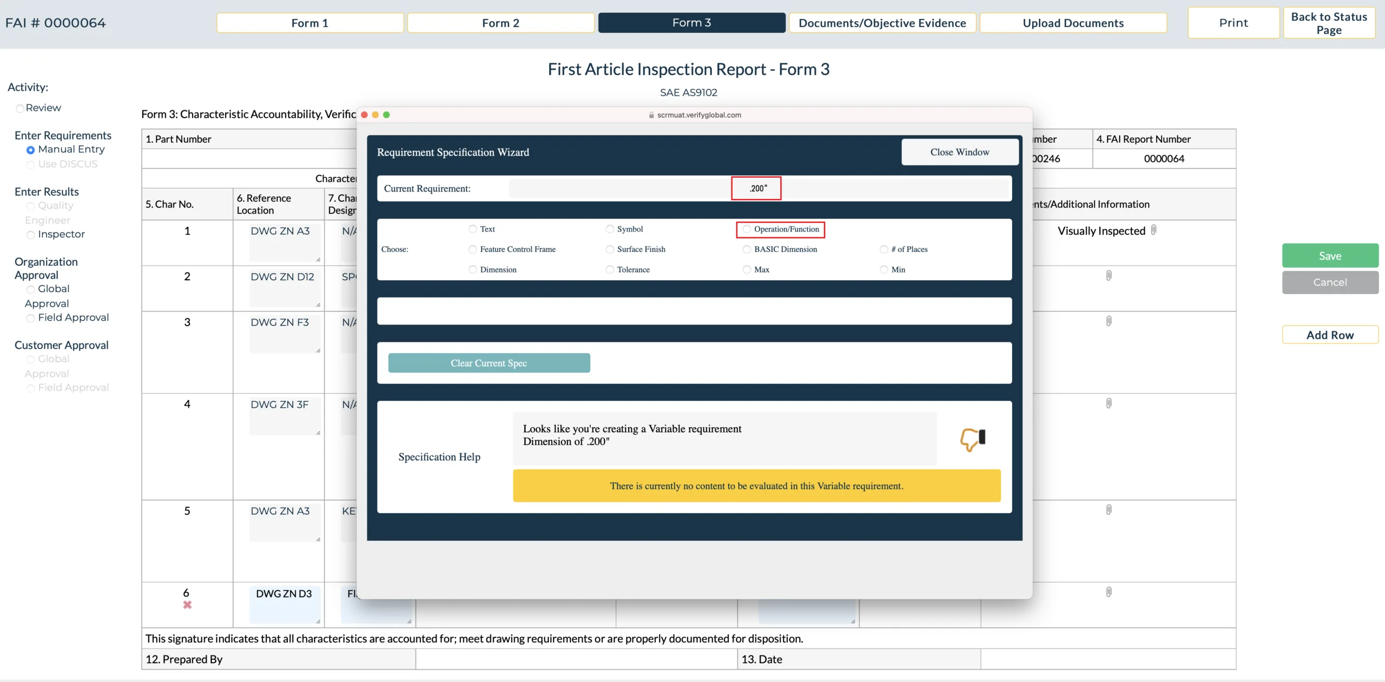
Task: Select the Inspector radio under Enter Results
Action: pyautogui.click(x=31, y=235)
